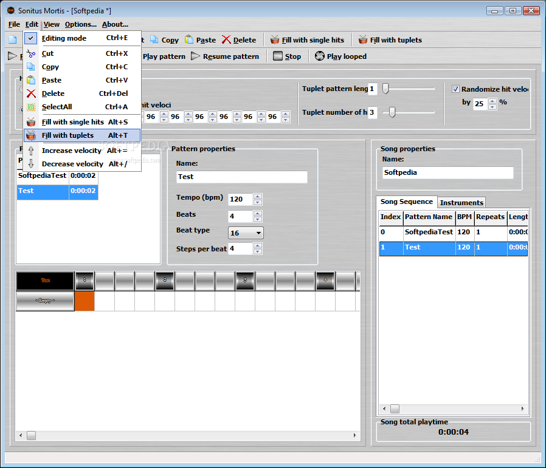Open the Options... menu
The height and width of the screenshot is (468, 546).
81,24
